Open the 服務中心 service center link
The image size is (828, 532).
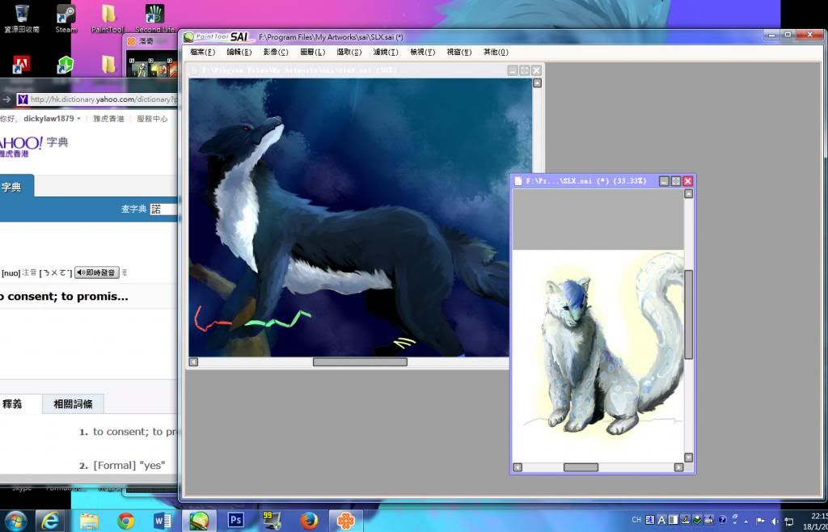152,119
